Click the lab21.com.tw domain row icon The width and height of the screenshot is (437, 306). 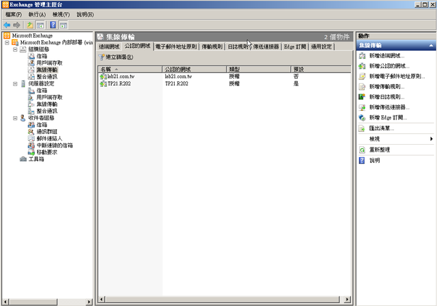click(103, 76)
